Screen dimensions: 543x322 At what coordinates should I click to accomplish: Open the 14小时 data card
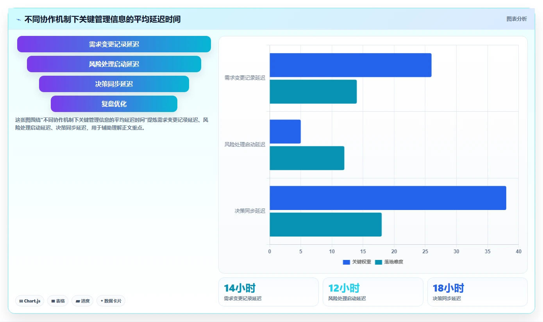[268, 292]
